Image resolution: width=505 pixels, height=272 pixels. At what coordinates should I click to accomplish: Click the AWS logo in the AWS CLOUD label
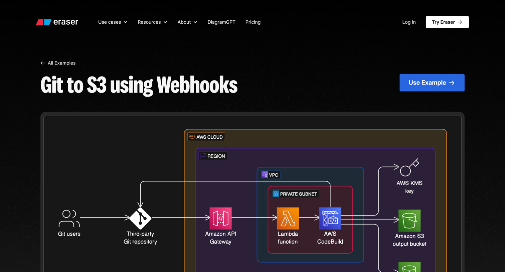tap(192, 136)
